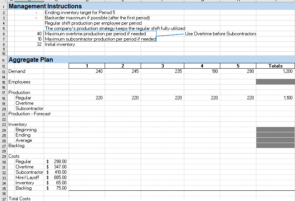295x201 pixels.
Task: Select the Backorder maximum instruction cell
Action: [x=97, y=18]
